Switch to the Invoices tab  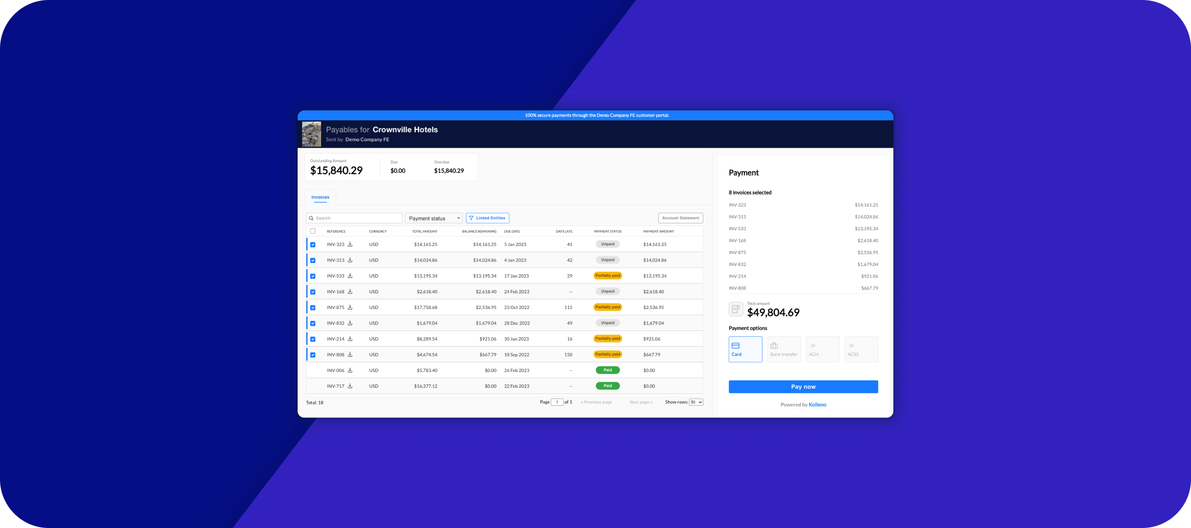pyautogui.click(x=320, y=198)
